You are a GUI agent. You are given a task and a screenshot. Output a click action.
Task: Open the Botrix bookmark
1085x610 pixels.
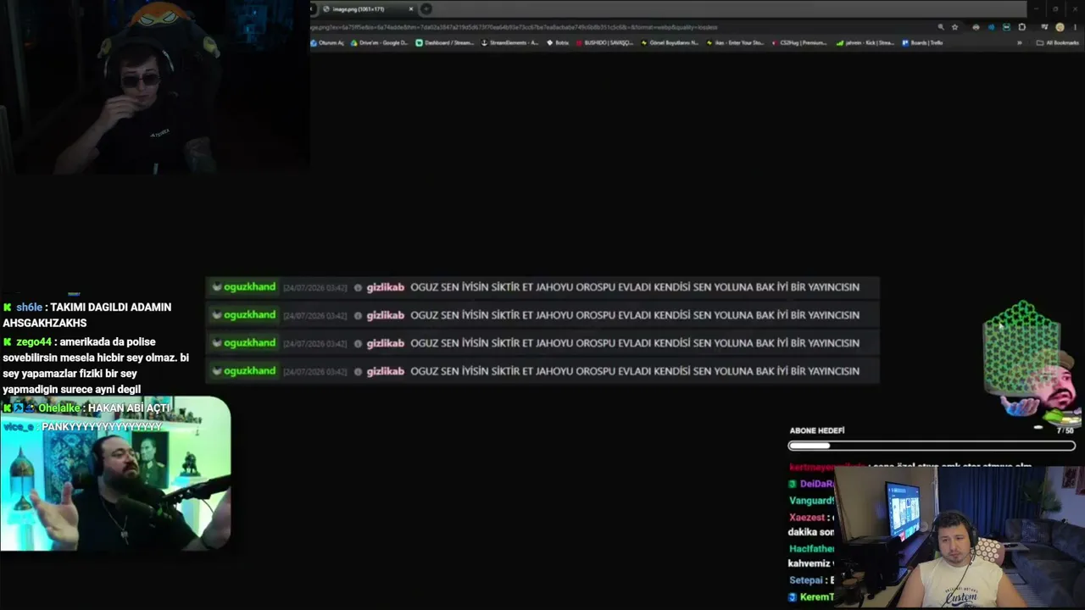coord(558,42)
